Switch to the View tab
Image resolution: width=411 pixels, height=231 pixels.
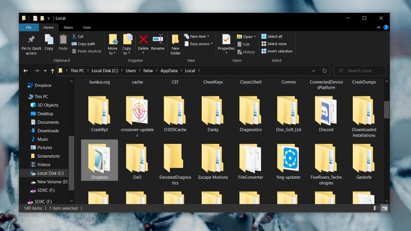(87, 27)
